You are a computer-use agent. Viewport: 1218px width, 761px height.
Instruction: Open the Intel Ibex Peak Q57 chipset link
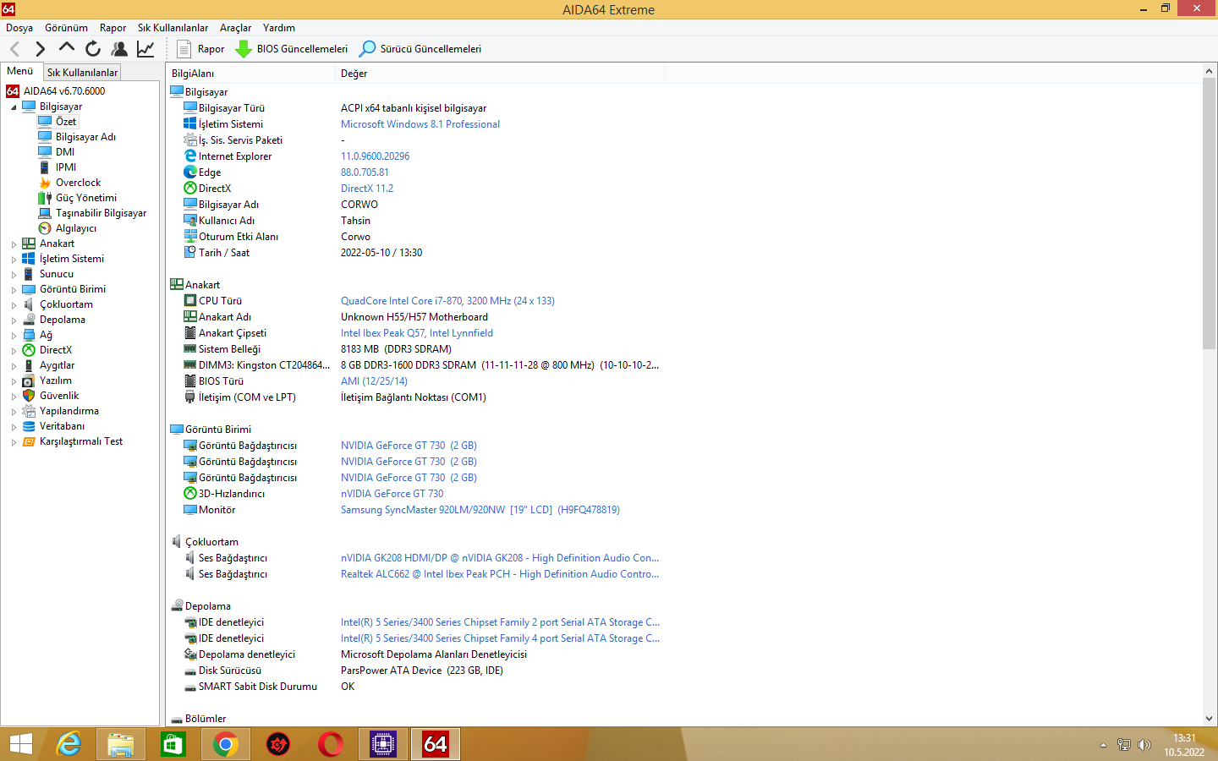click(417, 333)
